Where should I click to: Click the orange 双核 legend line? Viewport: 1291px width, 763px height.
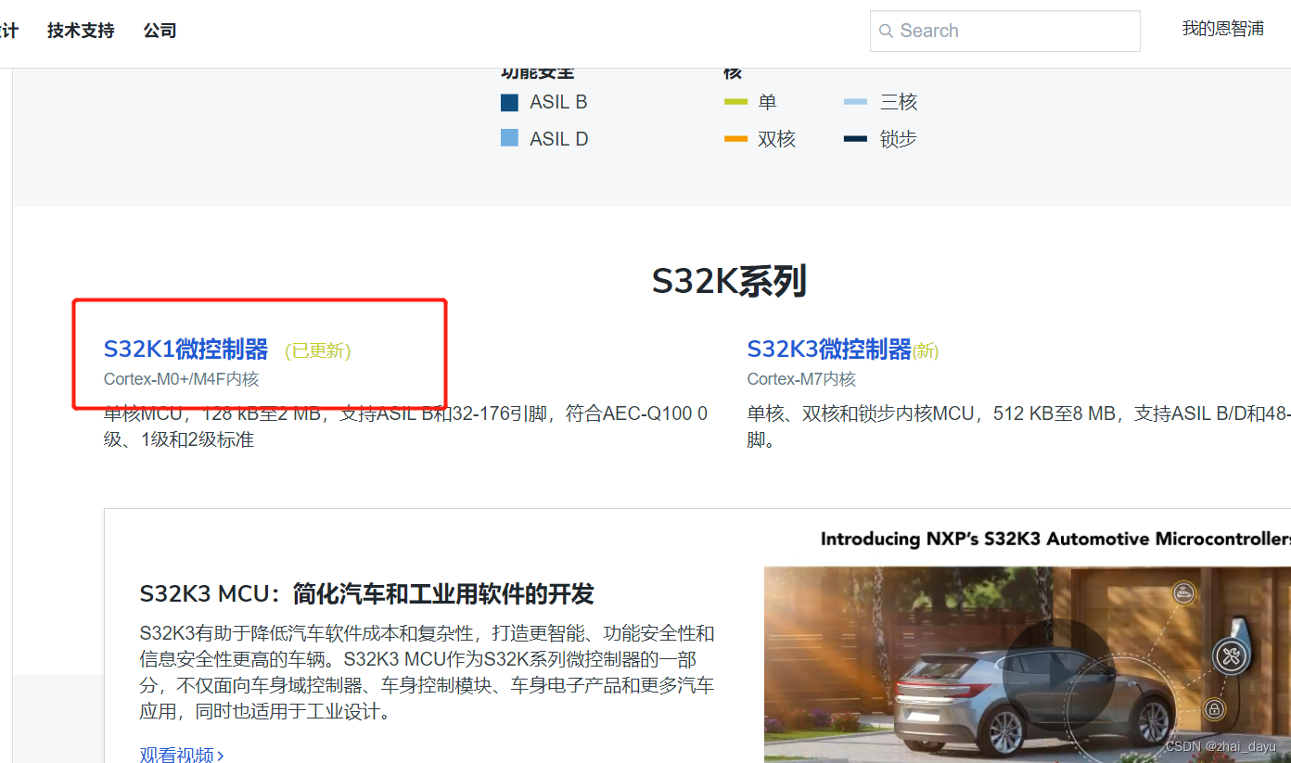click(735, 139)
